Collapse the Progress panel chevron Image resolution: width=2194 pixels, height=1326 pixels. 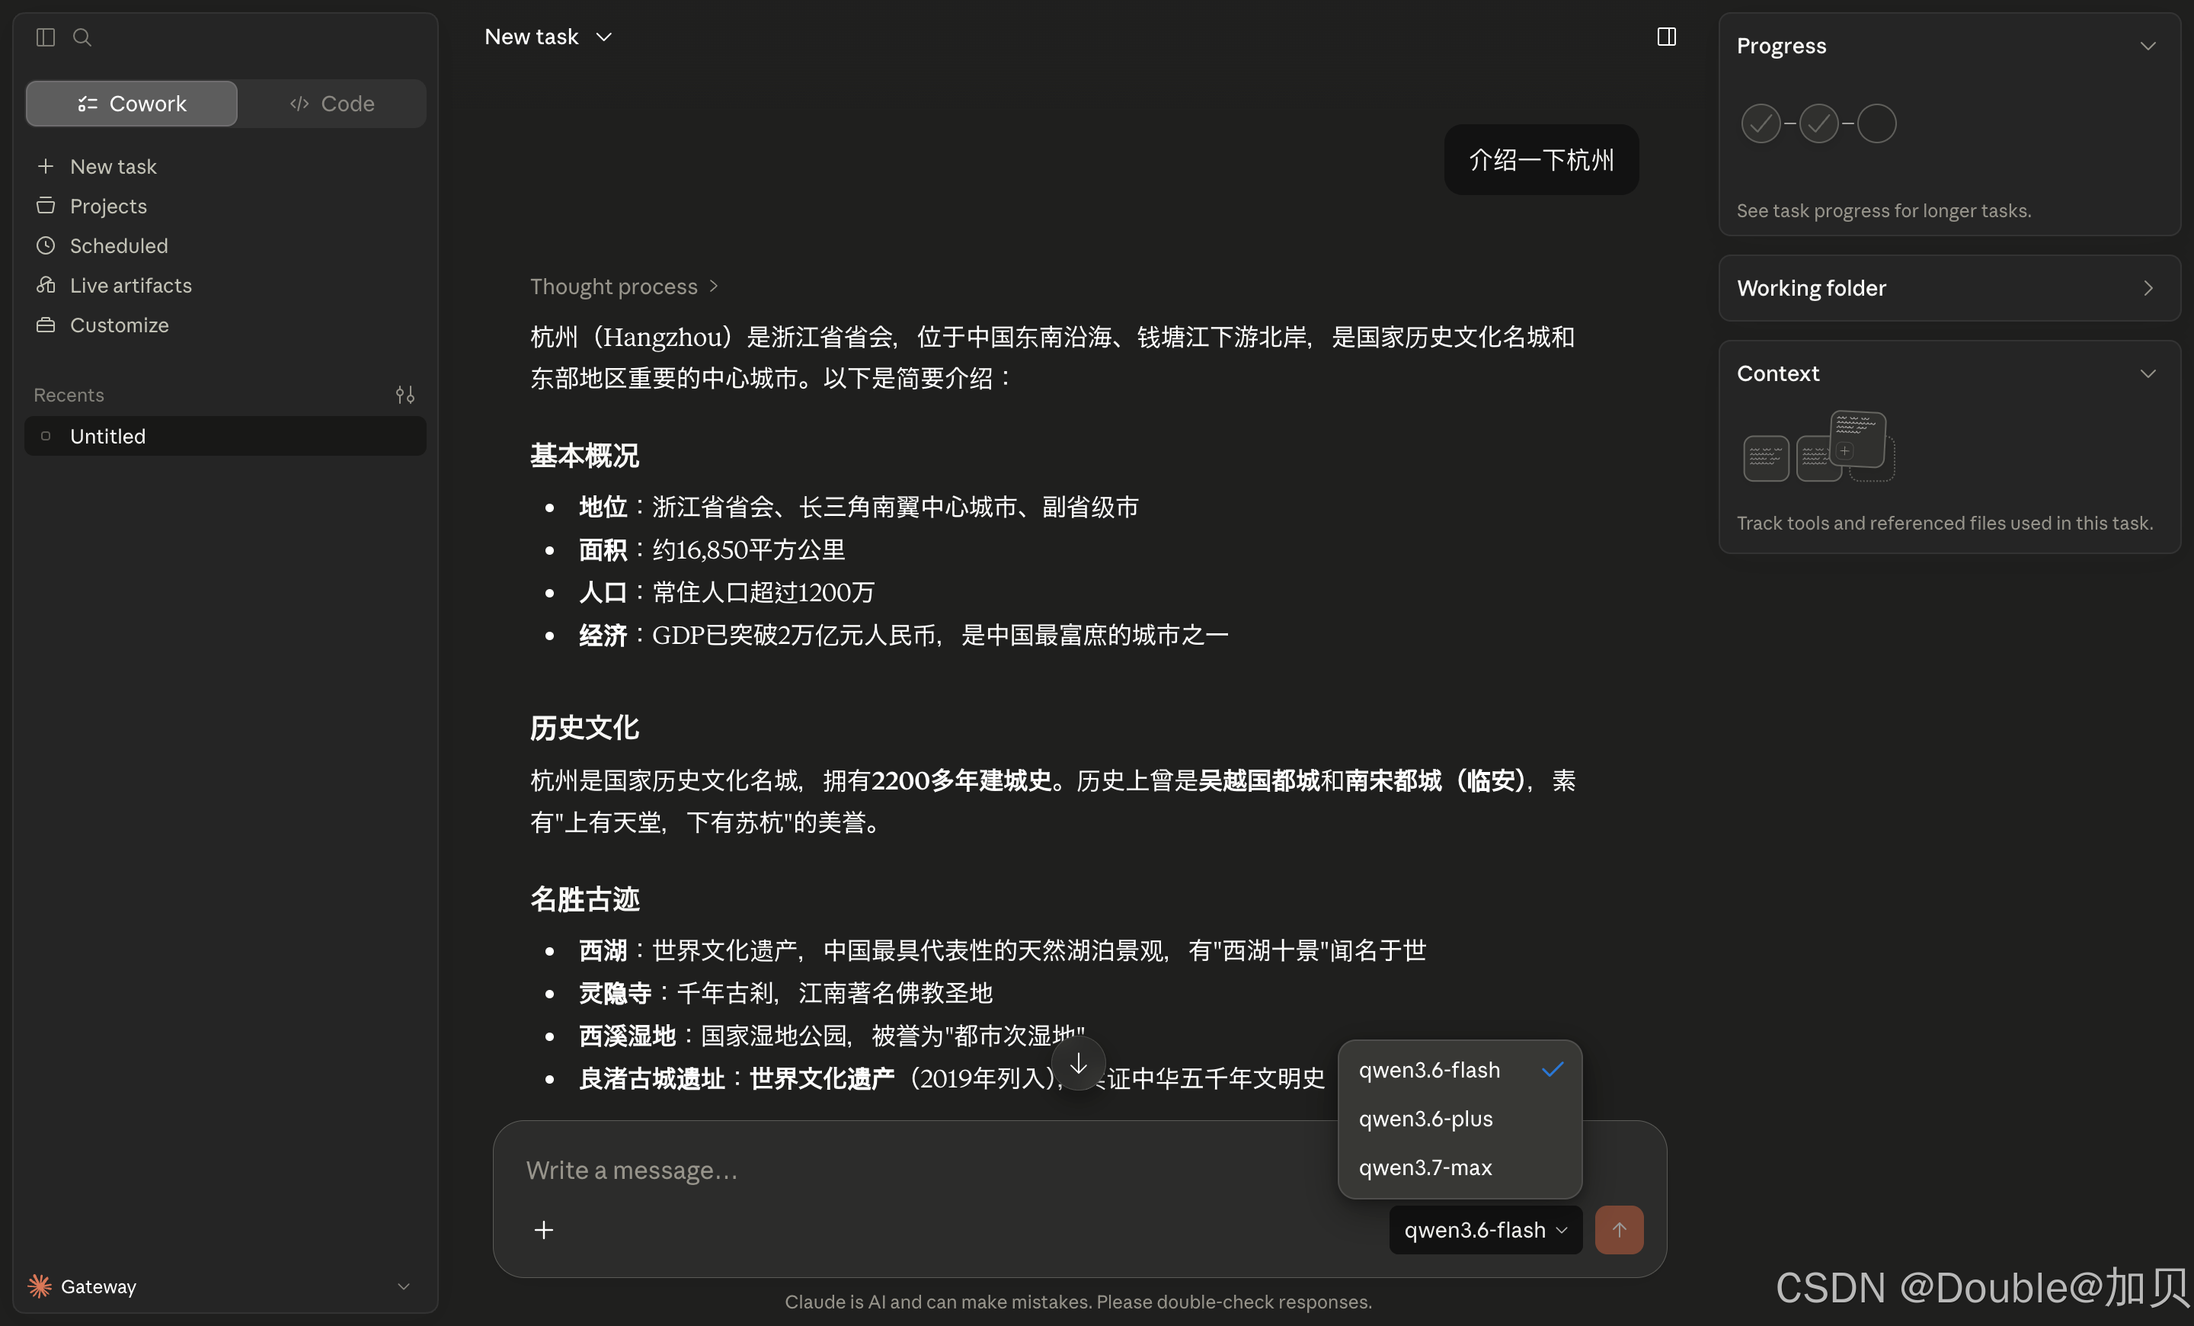click(2148, 46)
